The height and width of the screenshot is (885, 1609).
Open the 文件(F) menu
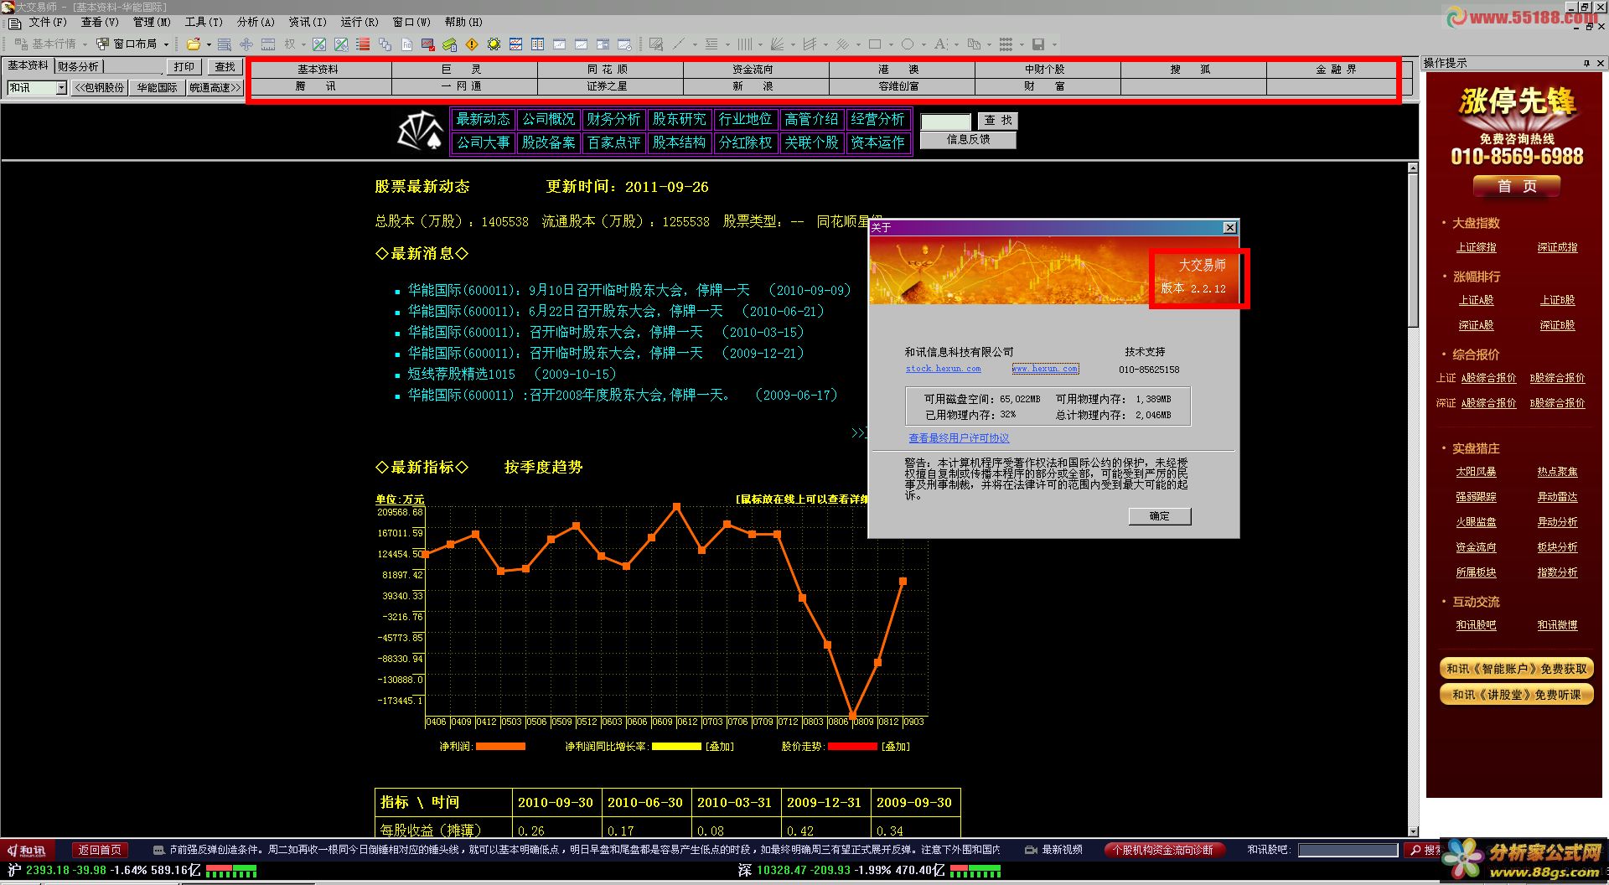(48, 22)
